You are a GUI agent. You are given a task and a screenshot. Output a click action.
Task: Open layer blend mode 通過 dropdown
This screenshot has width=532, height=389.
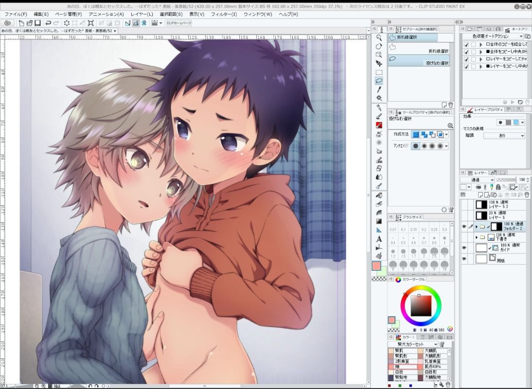(477, 180)
